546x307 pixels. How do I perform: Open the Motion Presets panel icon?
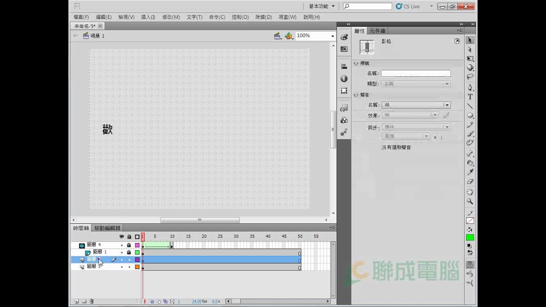click(x=344, y=132)
